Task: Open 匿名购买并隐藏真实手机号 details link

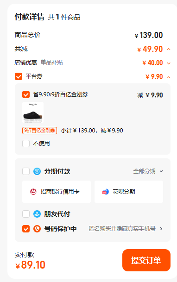Action: pos(126,229)
